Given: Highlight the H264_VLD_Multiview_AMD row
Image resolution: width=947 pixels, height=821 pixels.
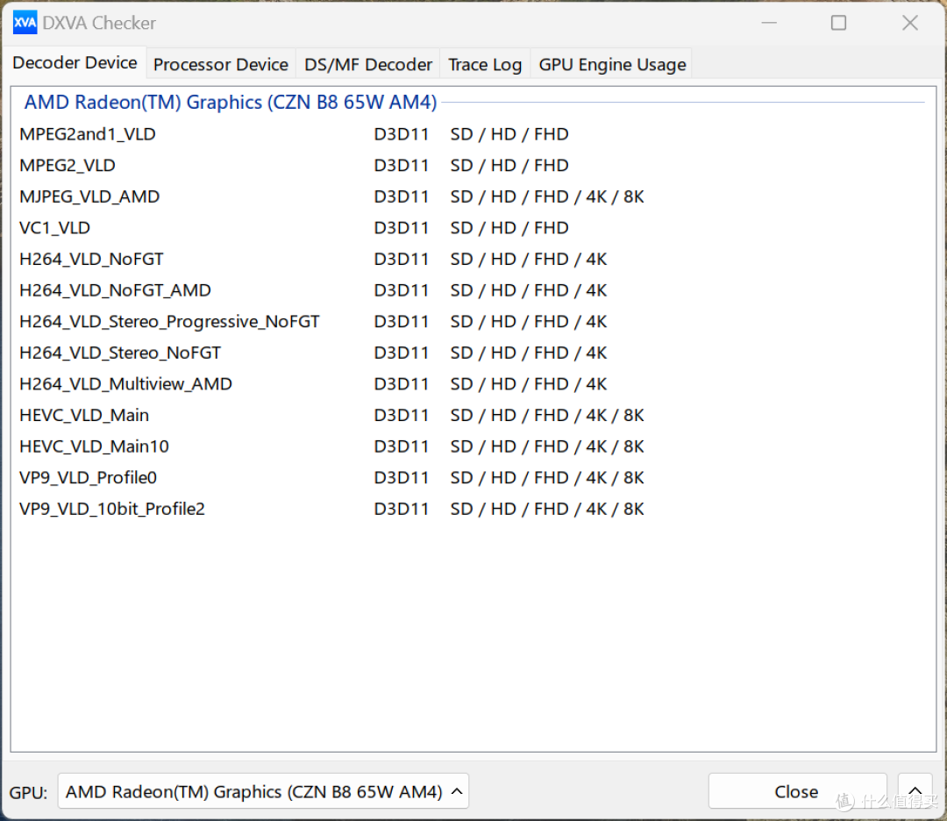Looking at the screenshot, I should [125, 384].
